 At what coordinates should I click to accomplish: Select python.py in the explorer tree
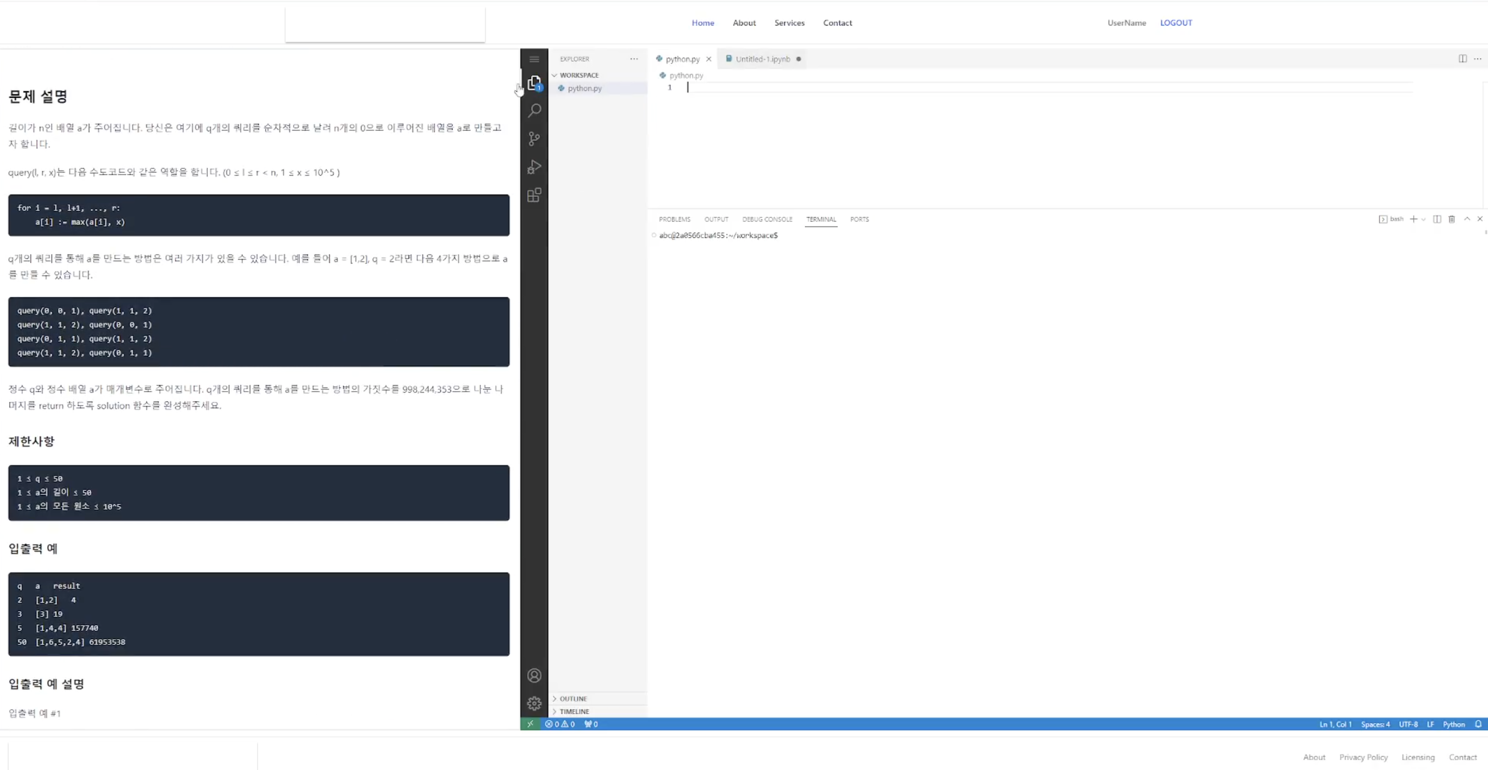coord(597,88)
